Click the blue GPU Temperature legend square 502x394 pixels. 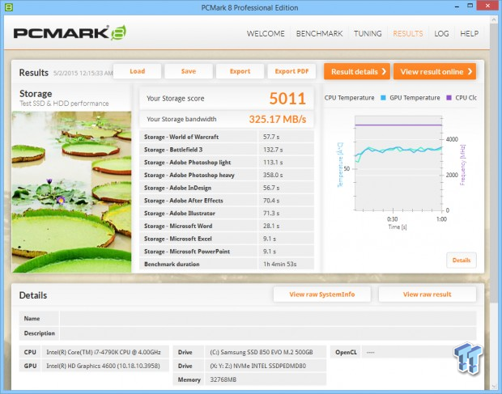point(383,98)
